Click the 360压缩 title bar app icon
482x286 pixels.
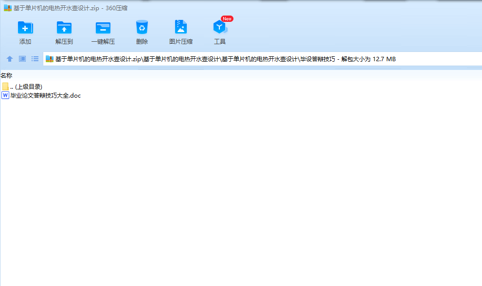(x=8, y=8)
